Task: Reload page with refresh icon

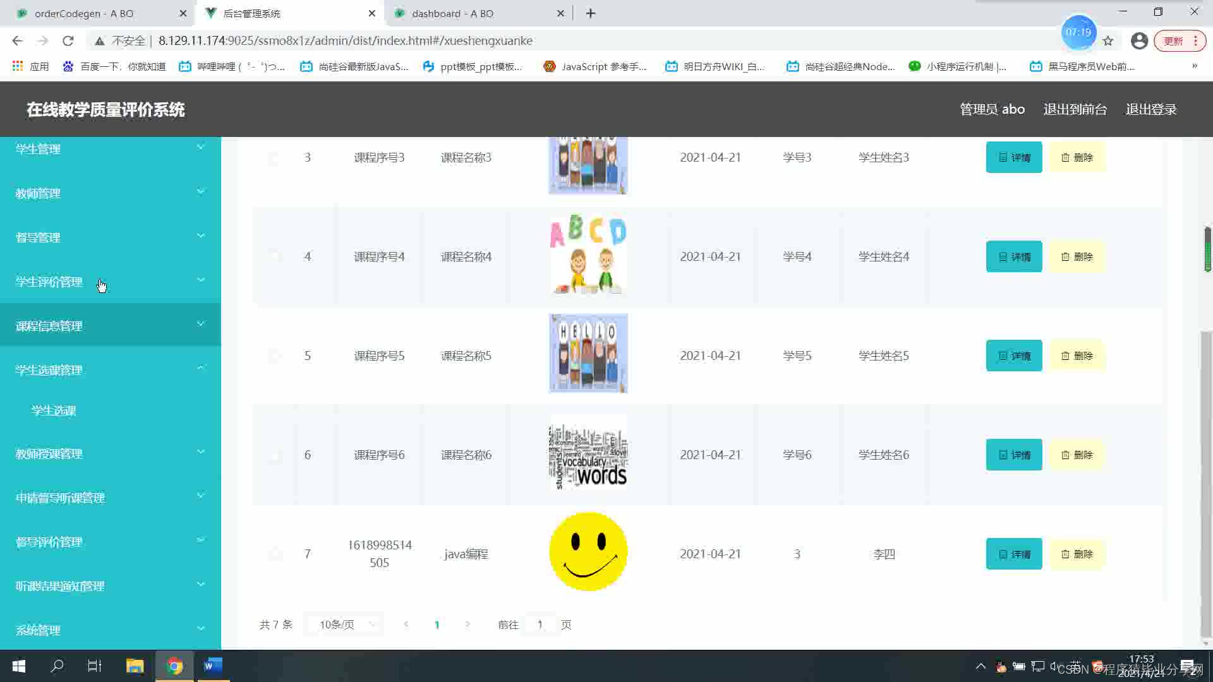Action: pos(68,41)
